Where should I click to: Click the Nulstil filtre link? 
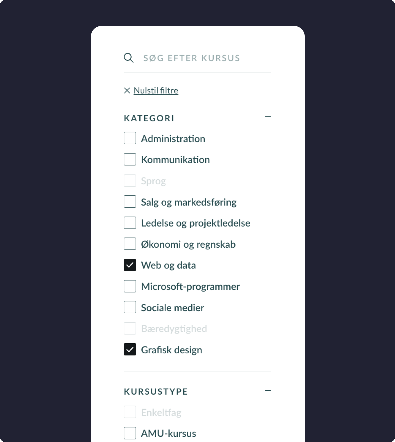click(x=156, y=90)
